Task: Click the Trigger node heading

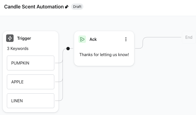Action: [24, 38]
